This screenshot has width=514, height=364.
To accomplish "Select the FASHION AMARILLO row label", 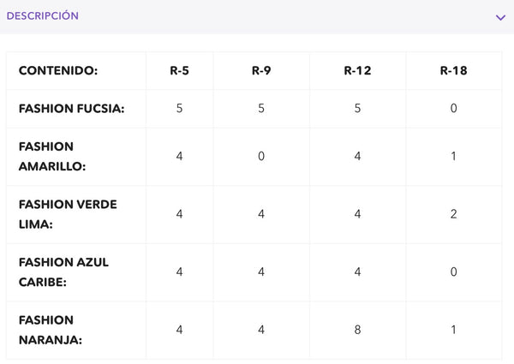I will pyautogui.click(x=52, y=156).
